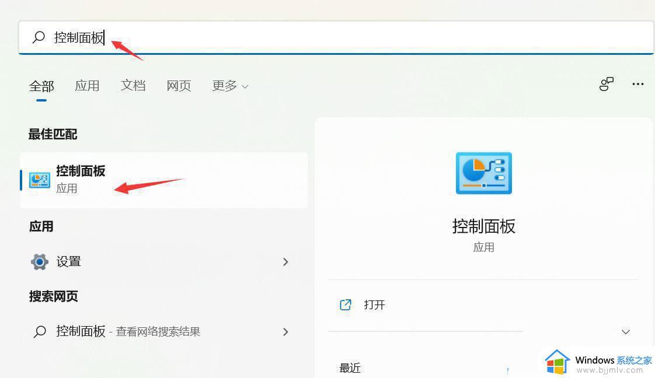Click the 最佳匹配 section heading
The height and width of the screenshot is (378, 655).
[53, 134]
